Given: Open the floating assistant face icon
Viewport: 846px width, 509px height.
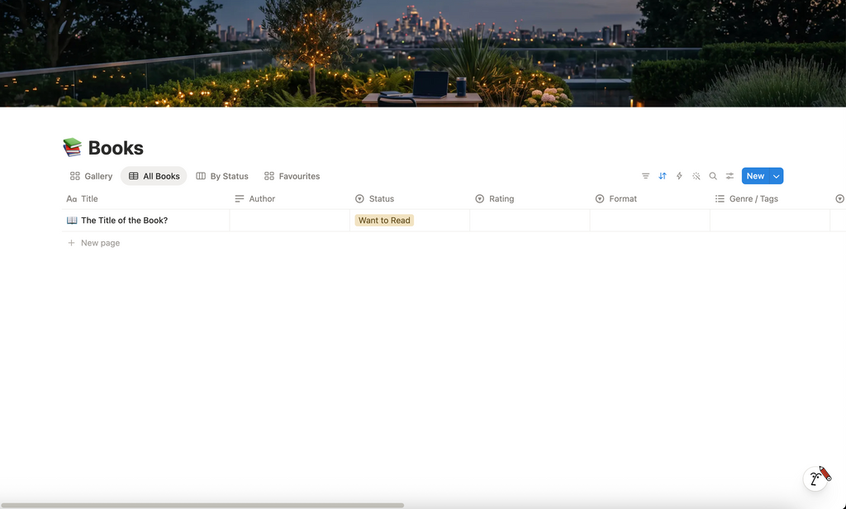Looking at the screenshot, I should (x=817, y=477).
